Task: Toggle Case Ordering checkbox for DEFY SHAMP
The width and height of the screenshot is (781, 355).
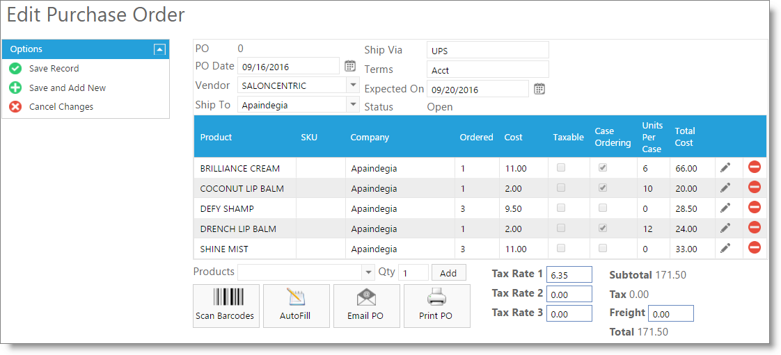Action: coord(603,208)
